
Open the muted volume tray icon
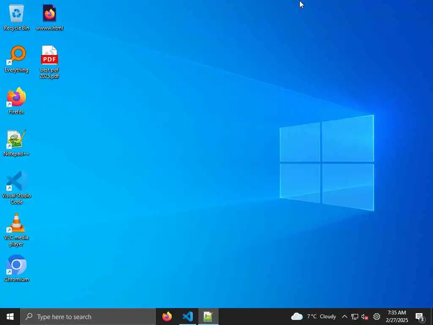364,317
